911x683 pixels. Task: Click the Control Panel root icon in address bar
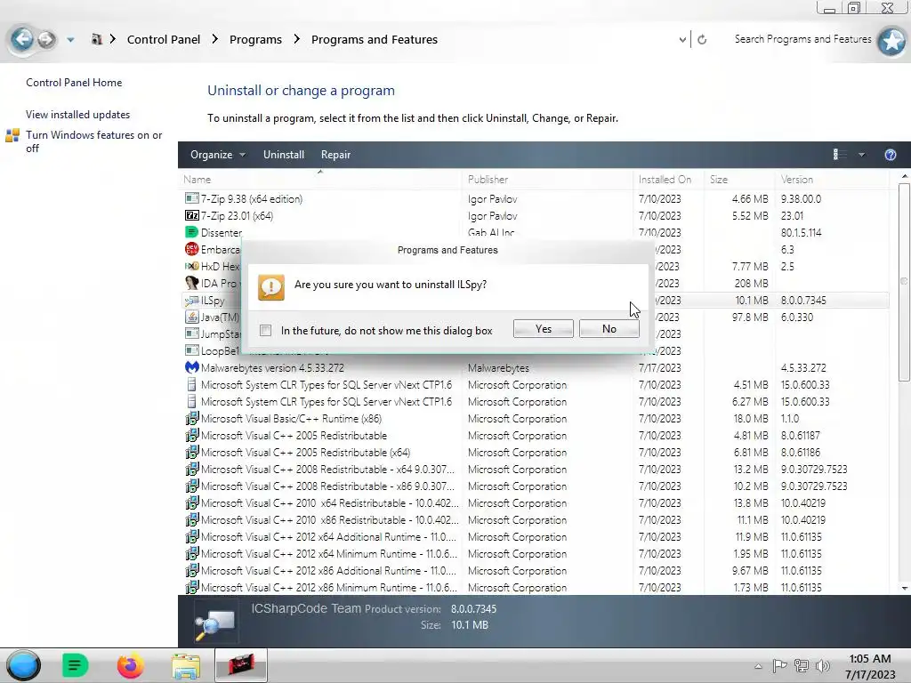click(96, 39)
